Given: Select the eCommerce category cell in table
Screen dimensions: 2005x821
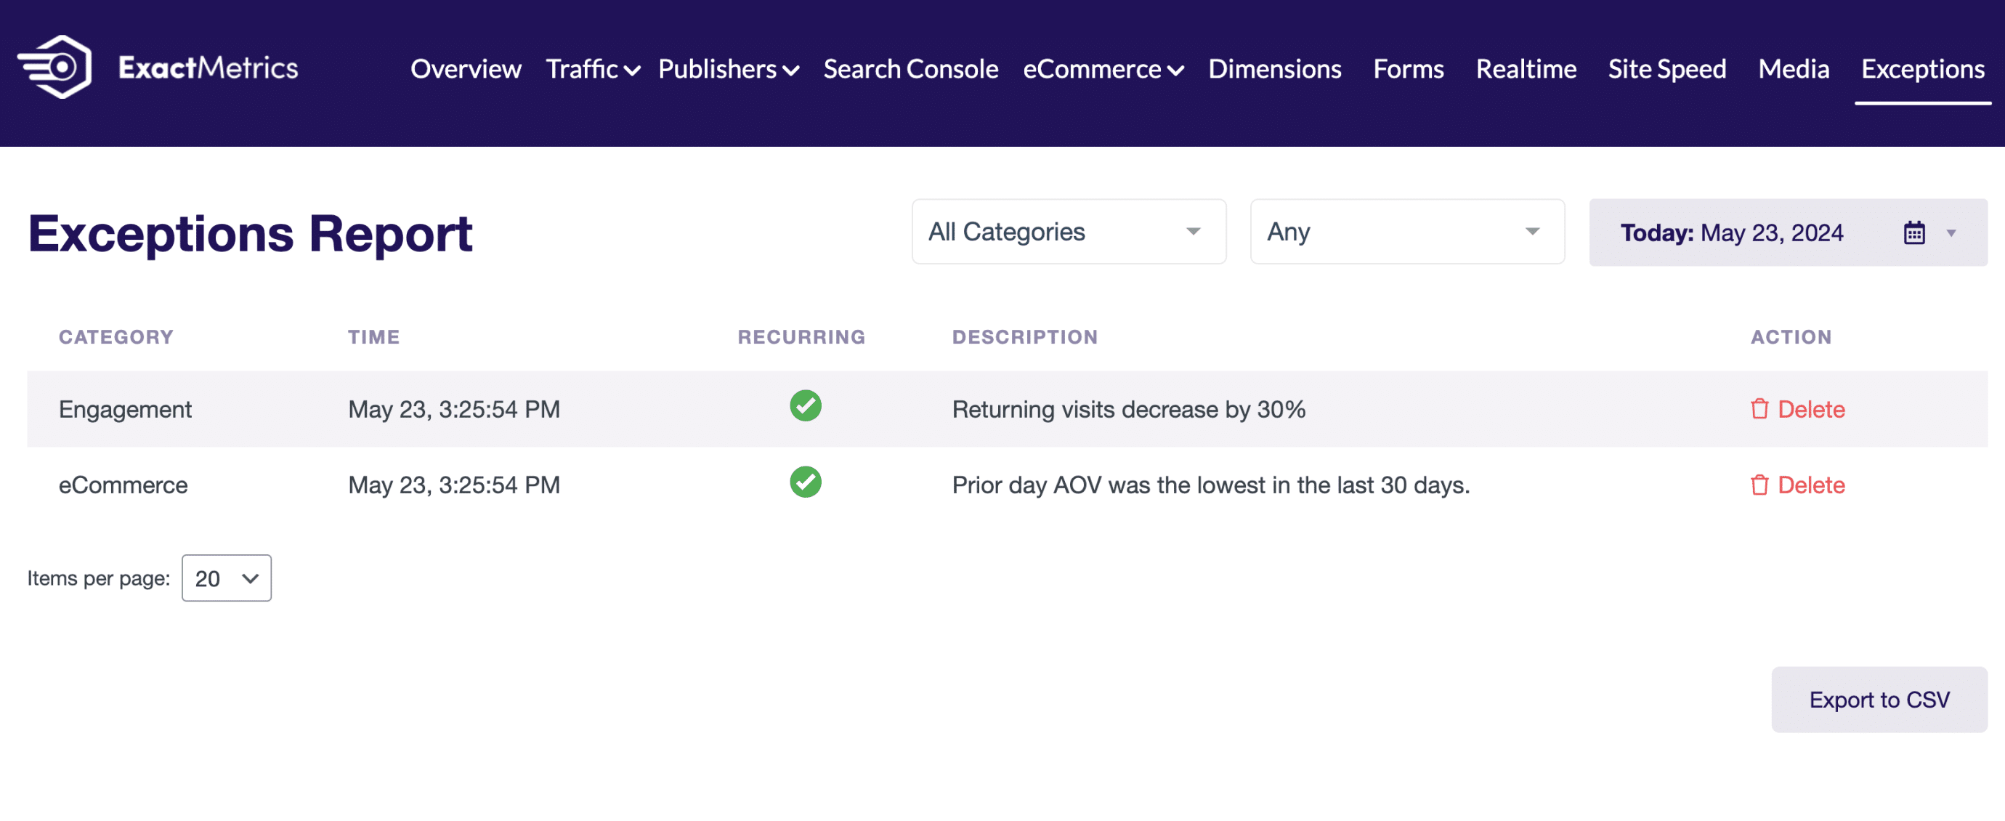Looking at the screenshot, I should click(123, 485).
